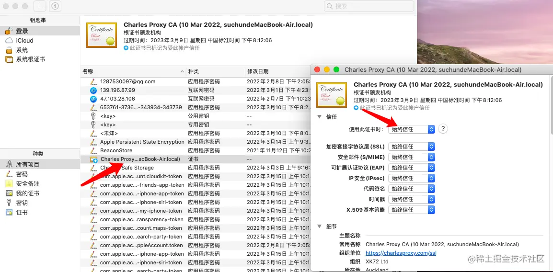Select the 47.103.28.106 row
The height and width of the screenshot is (272, 553).
coord(196,99)
